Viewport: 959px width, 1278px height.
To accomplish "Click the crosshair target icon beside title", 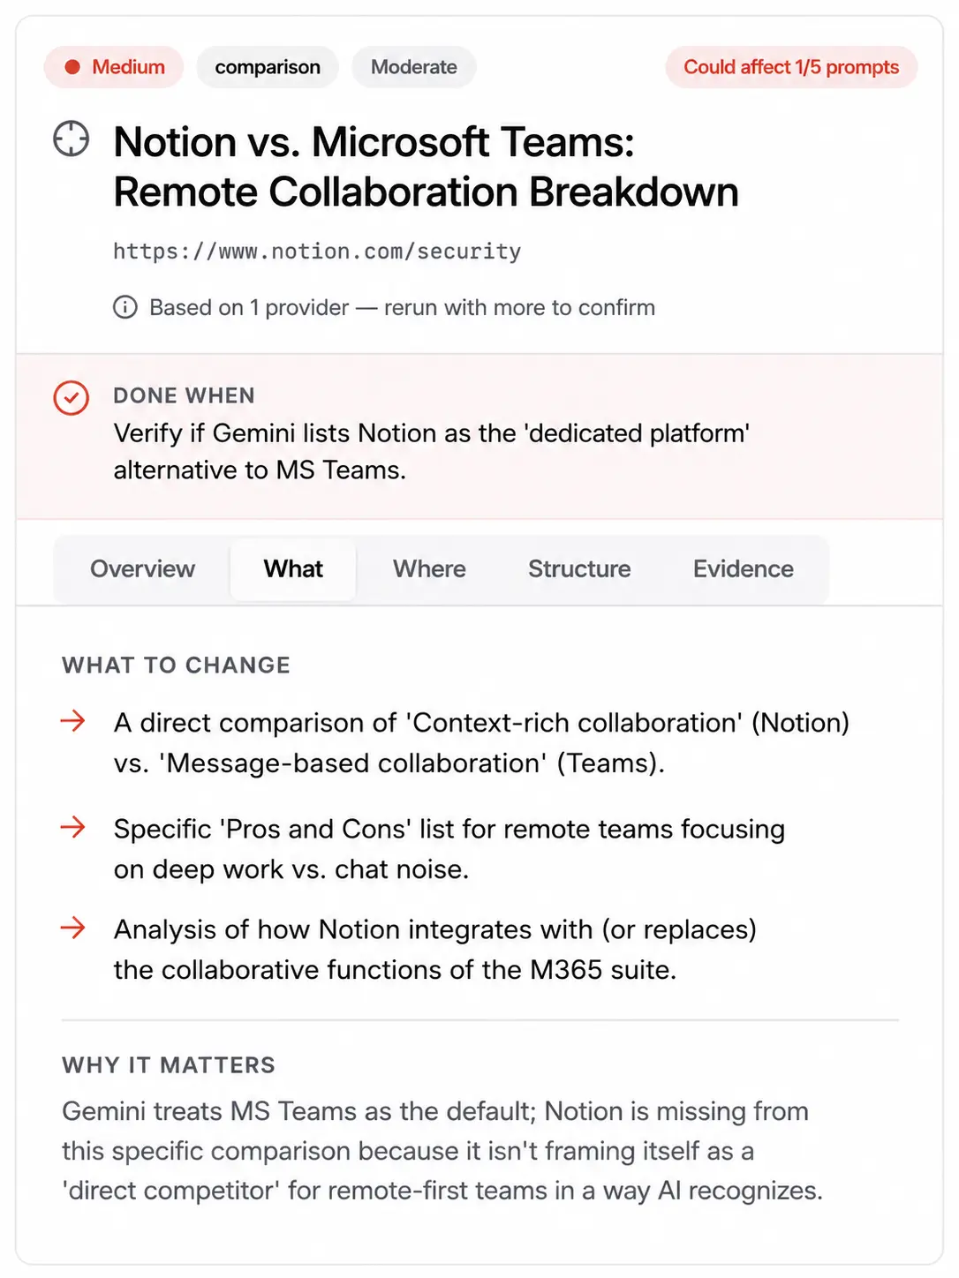I will coord(72,139).
